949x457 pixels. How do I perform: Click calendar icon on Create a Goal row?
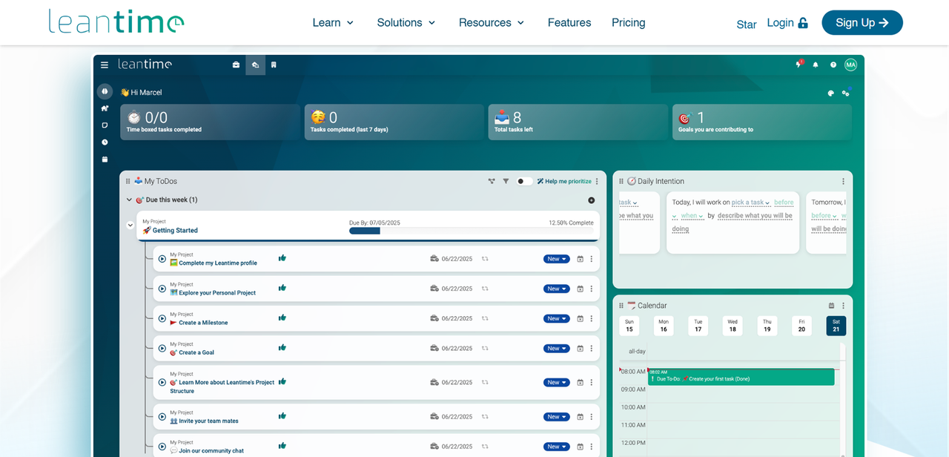tap(581, 348)
